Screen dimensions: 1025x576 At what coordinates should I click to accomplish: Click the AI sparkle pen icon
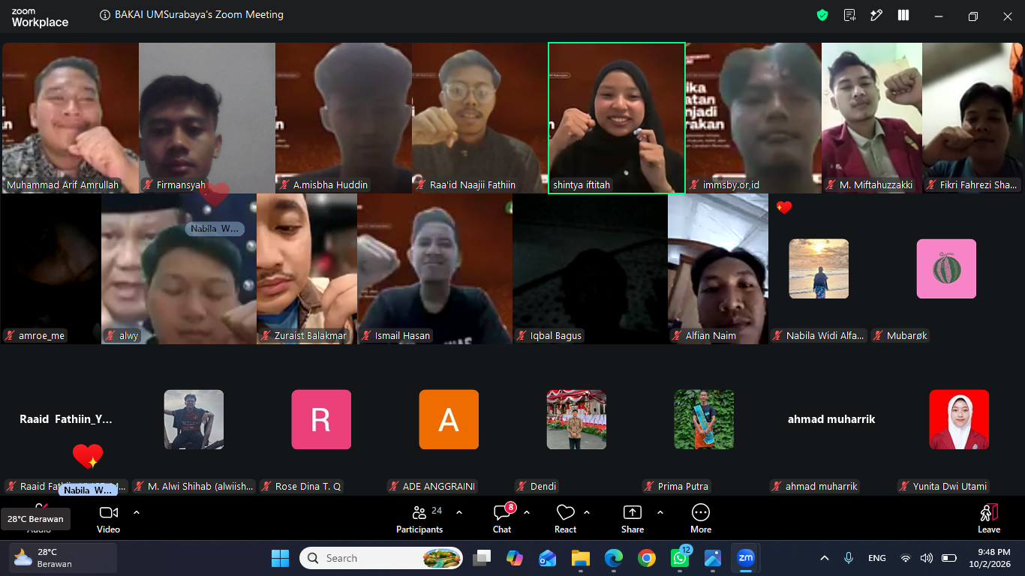[x=876, y=15]
